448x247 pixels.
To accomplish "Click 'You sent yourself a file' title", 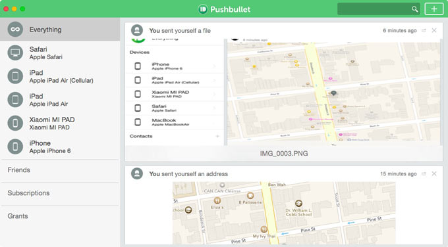I will (180, 30).
